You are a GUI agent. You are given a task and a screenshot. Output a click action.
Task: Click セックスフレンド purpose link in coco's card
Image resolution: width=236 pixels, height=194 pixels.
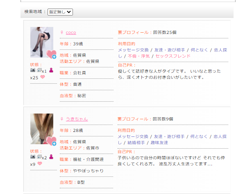173,56
